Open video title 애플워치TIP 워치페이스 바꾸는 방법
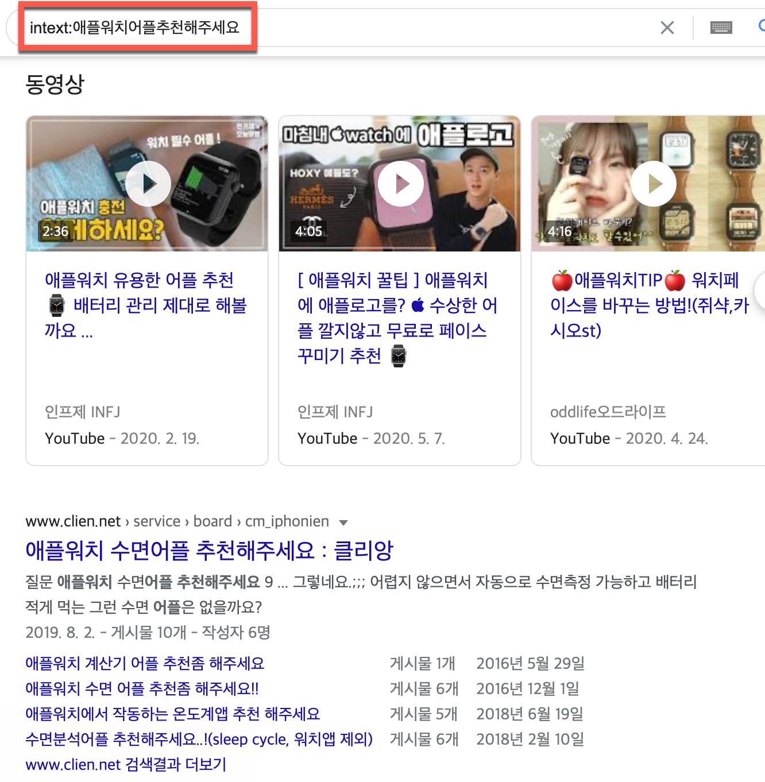 [650, 305]
